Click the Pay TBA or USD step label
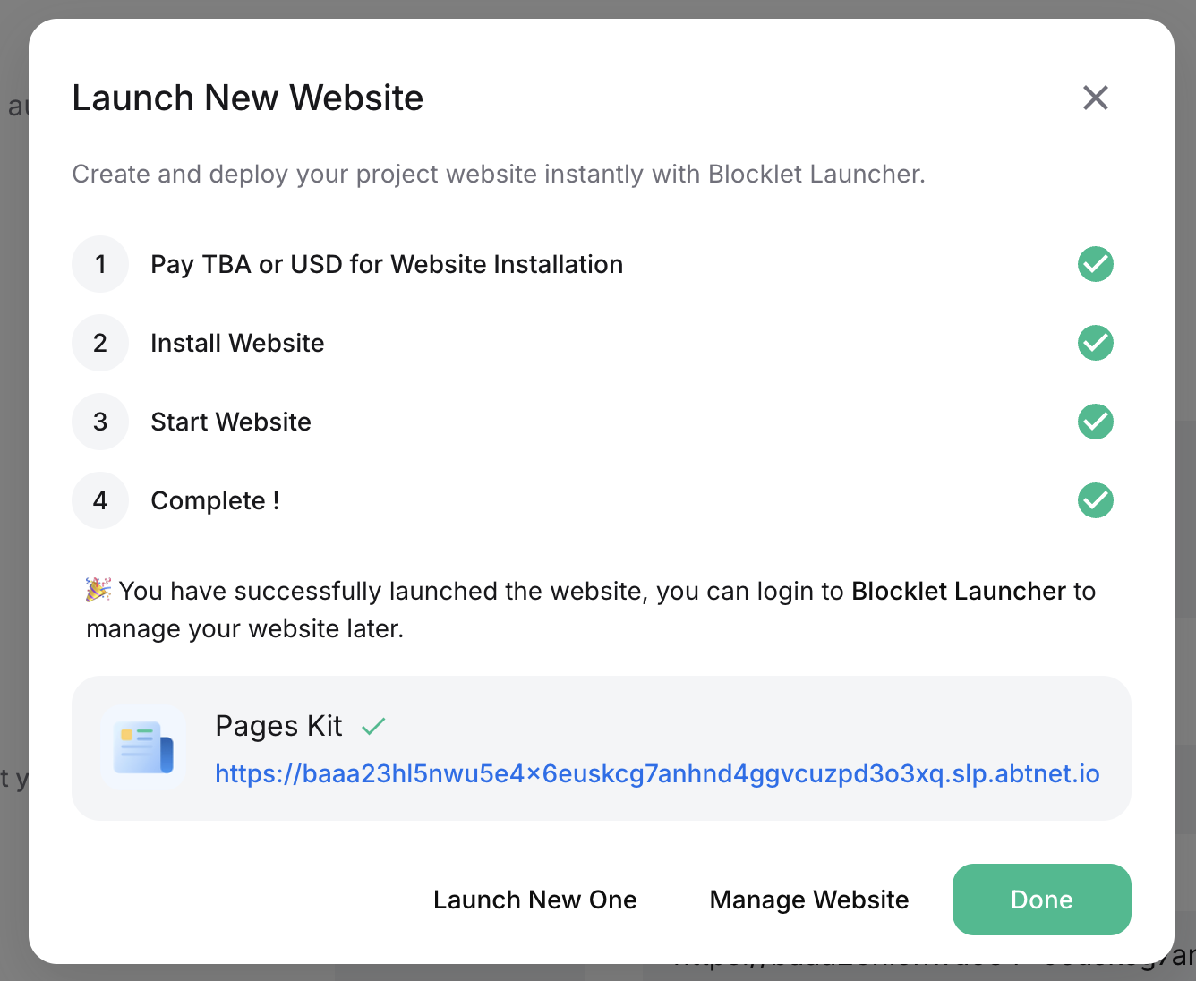 [387, 264]
